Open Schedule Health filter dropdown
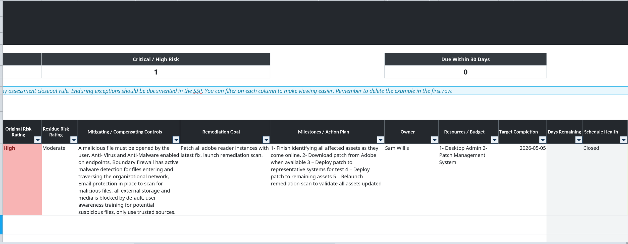 pos(623,140)
